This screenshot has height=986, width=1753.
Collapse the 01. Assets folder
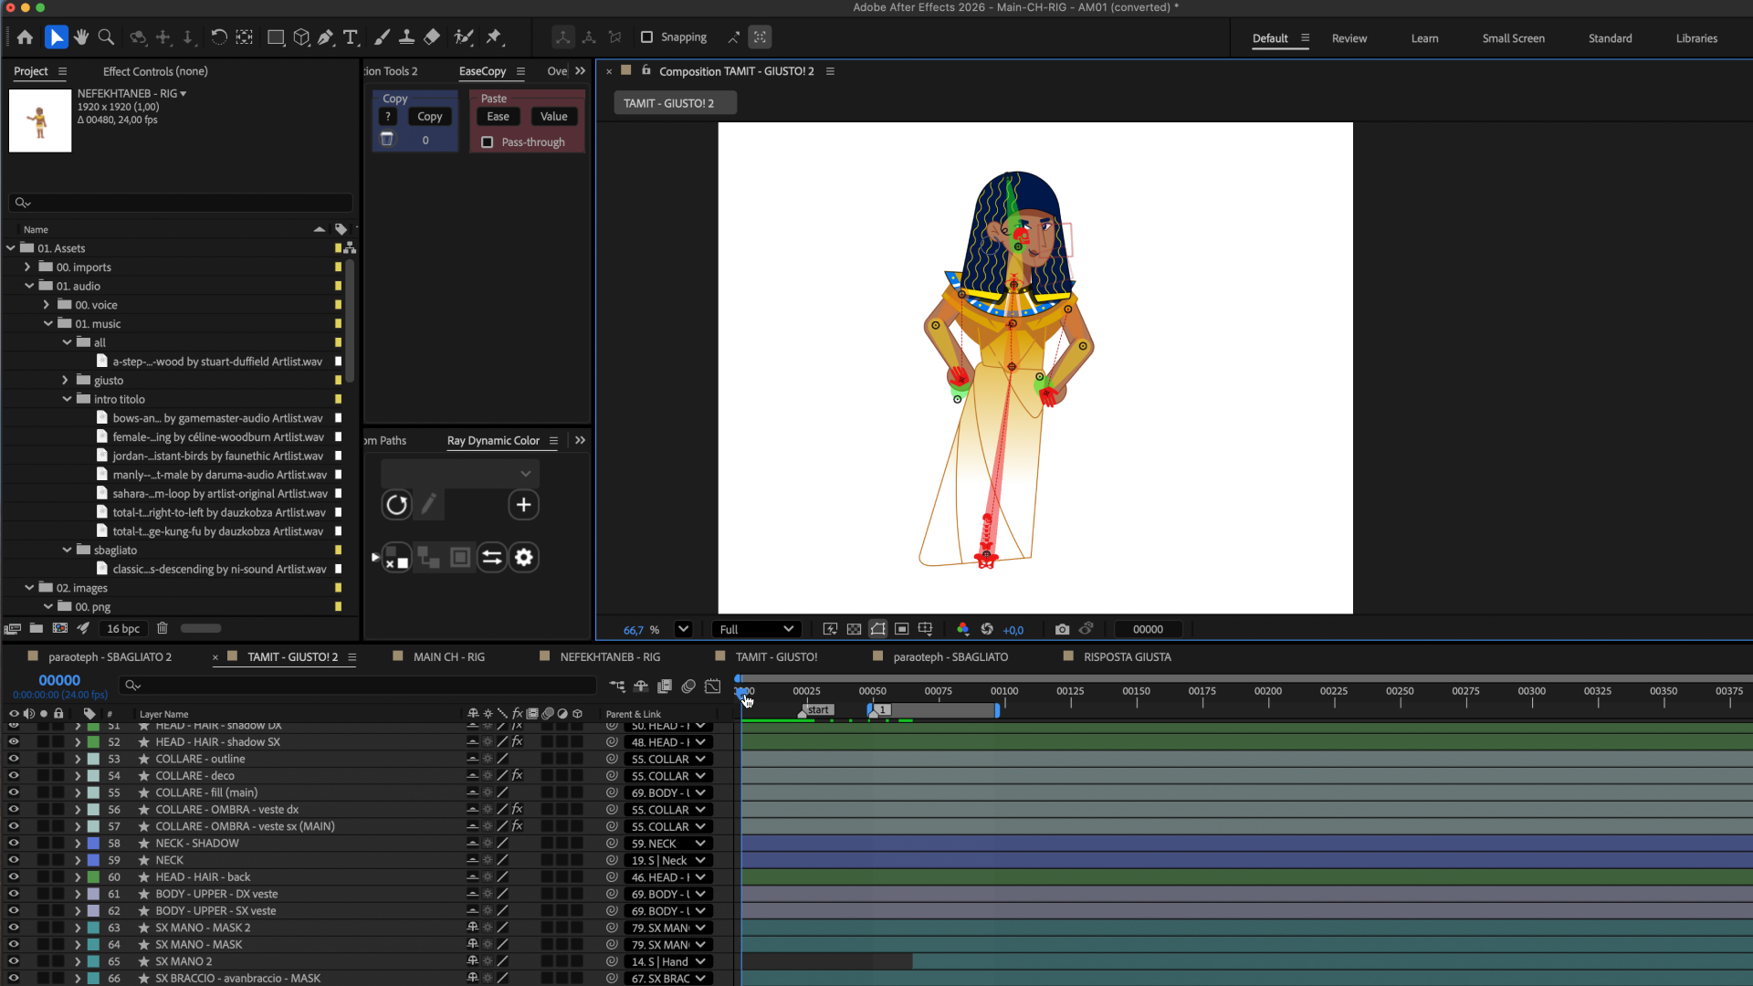point(11,248)
